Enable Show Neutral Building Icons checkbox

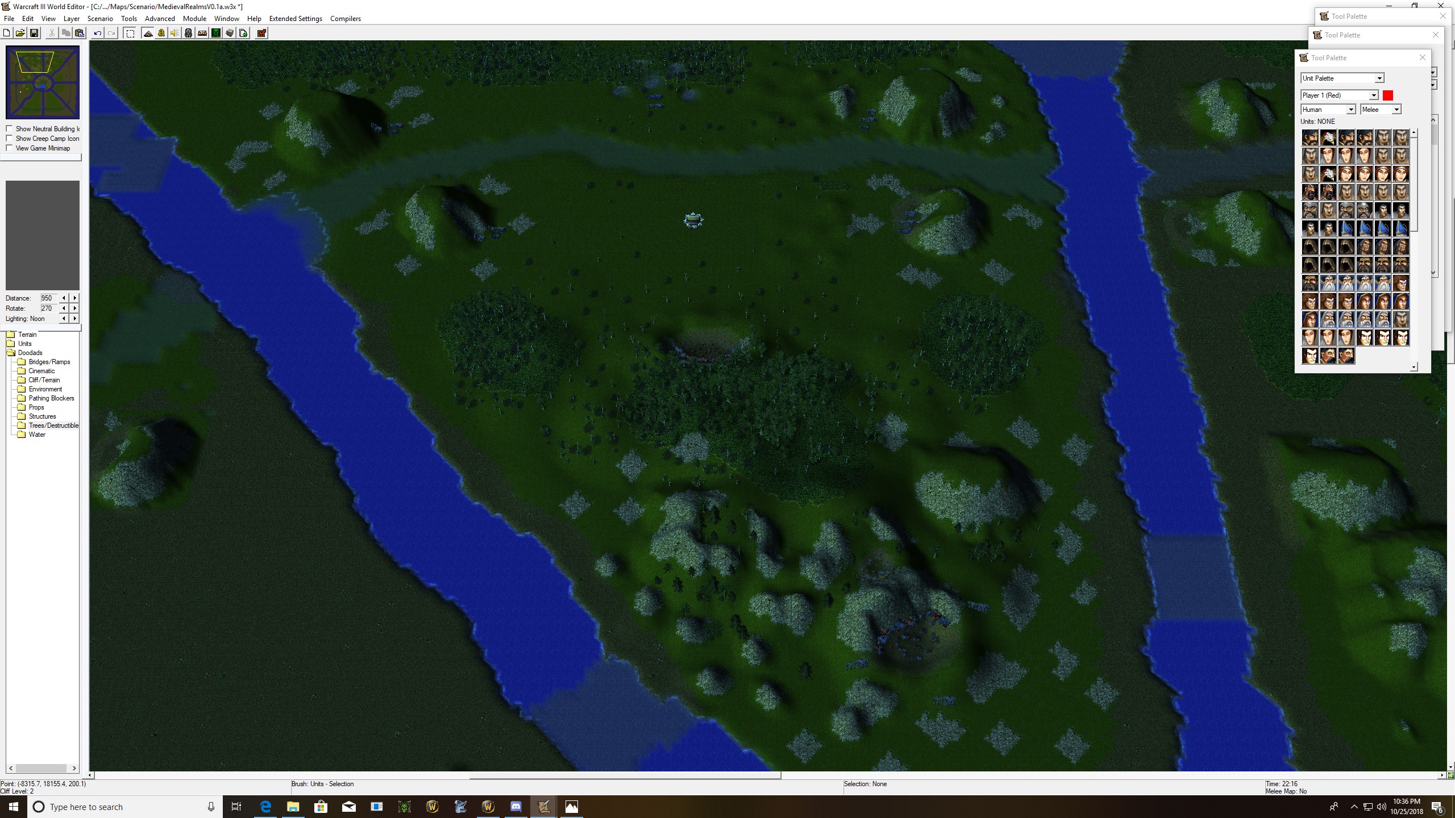tap(9, 129)
